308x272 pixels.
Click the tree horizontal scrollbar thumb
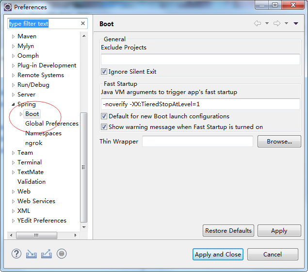pos(36,235)
